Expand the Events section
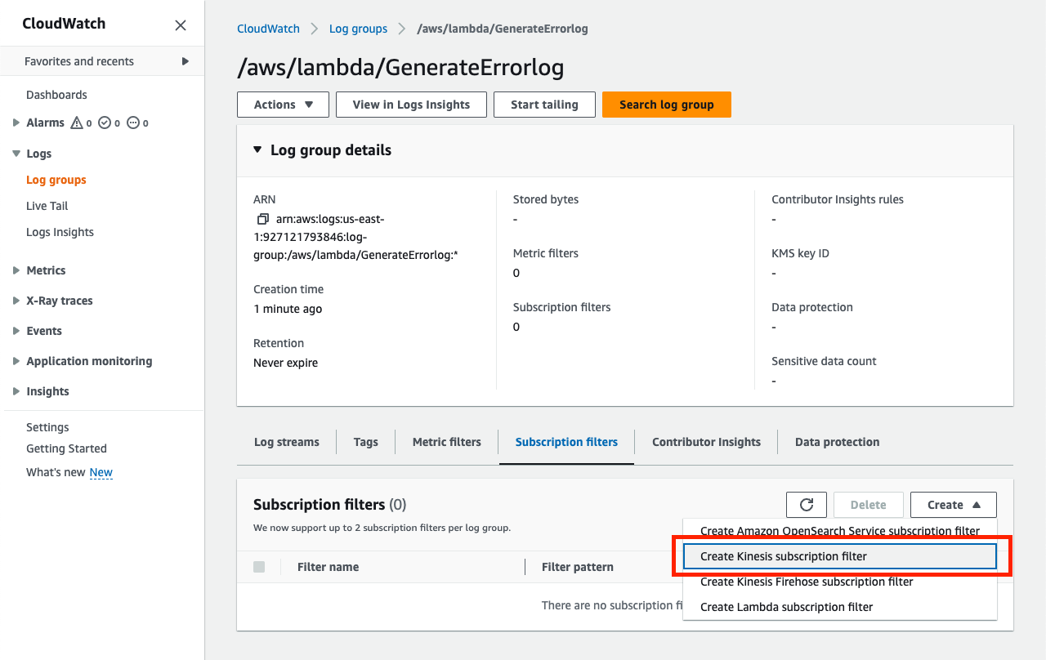1046x660 pixels. 16,331
